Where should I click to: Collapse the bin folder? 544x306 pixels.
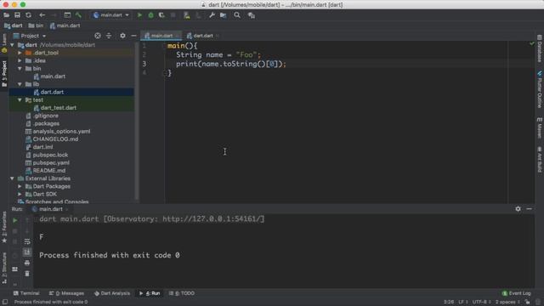(x=20, y=69)
